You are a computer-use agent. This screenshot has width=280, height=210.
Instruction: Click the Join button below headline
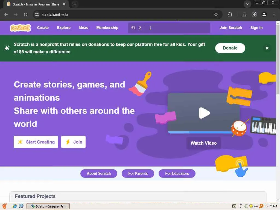[x=73, y=142]
